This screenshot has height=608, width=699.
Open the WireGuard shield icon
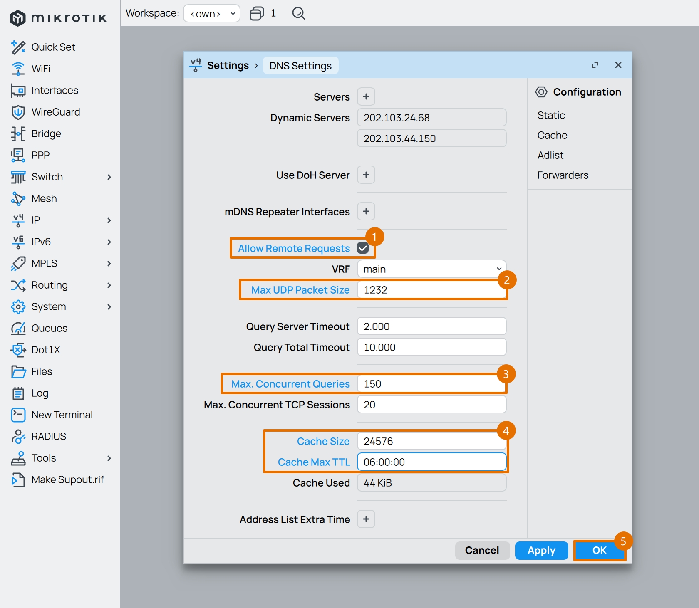(18, 112)
